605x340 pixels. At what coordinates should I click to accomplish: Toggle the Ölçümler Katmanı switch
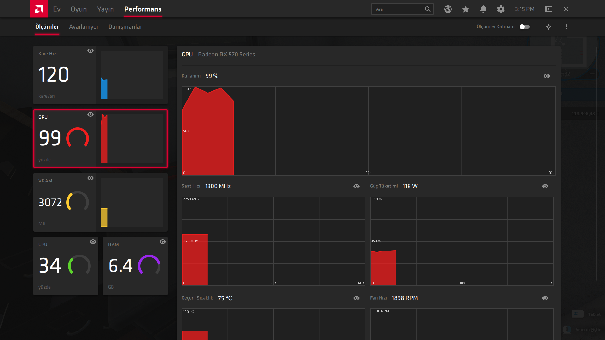click(525, 27)
